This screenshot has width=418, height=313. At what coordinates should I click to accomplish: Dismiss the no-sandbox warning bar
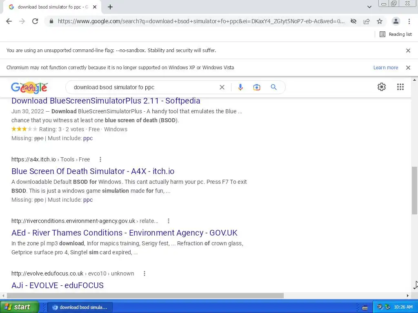click(408, 51)
